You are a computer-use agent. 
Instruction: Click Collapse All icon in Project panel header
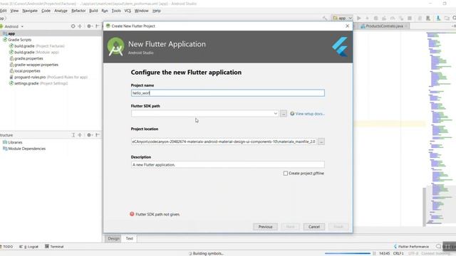click(x=80, y=26)
